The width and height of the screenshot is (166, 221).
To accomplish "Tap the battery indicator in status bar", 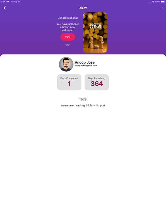I will 163,2.
